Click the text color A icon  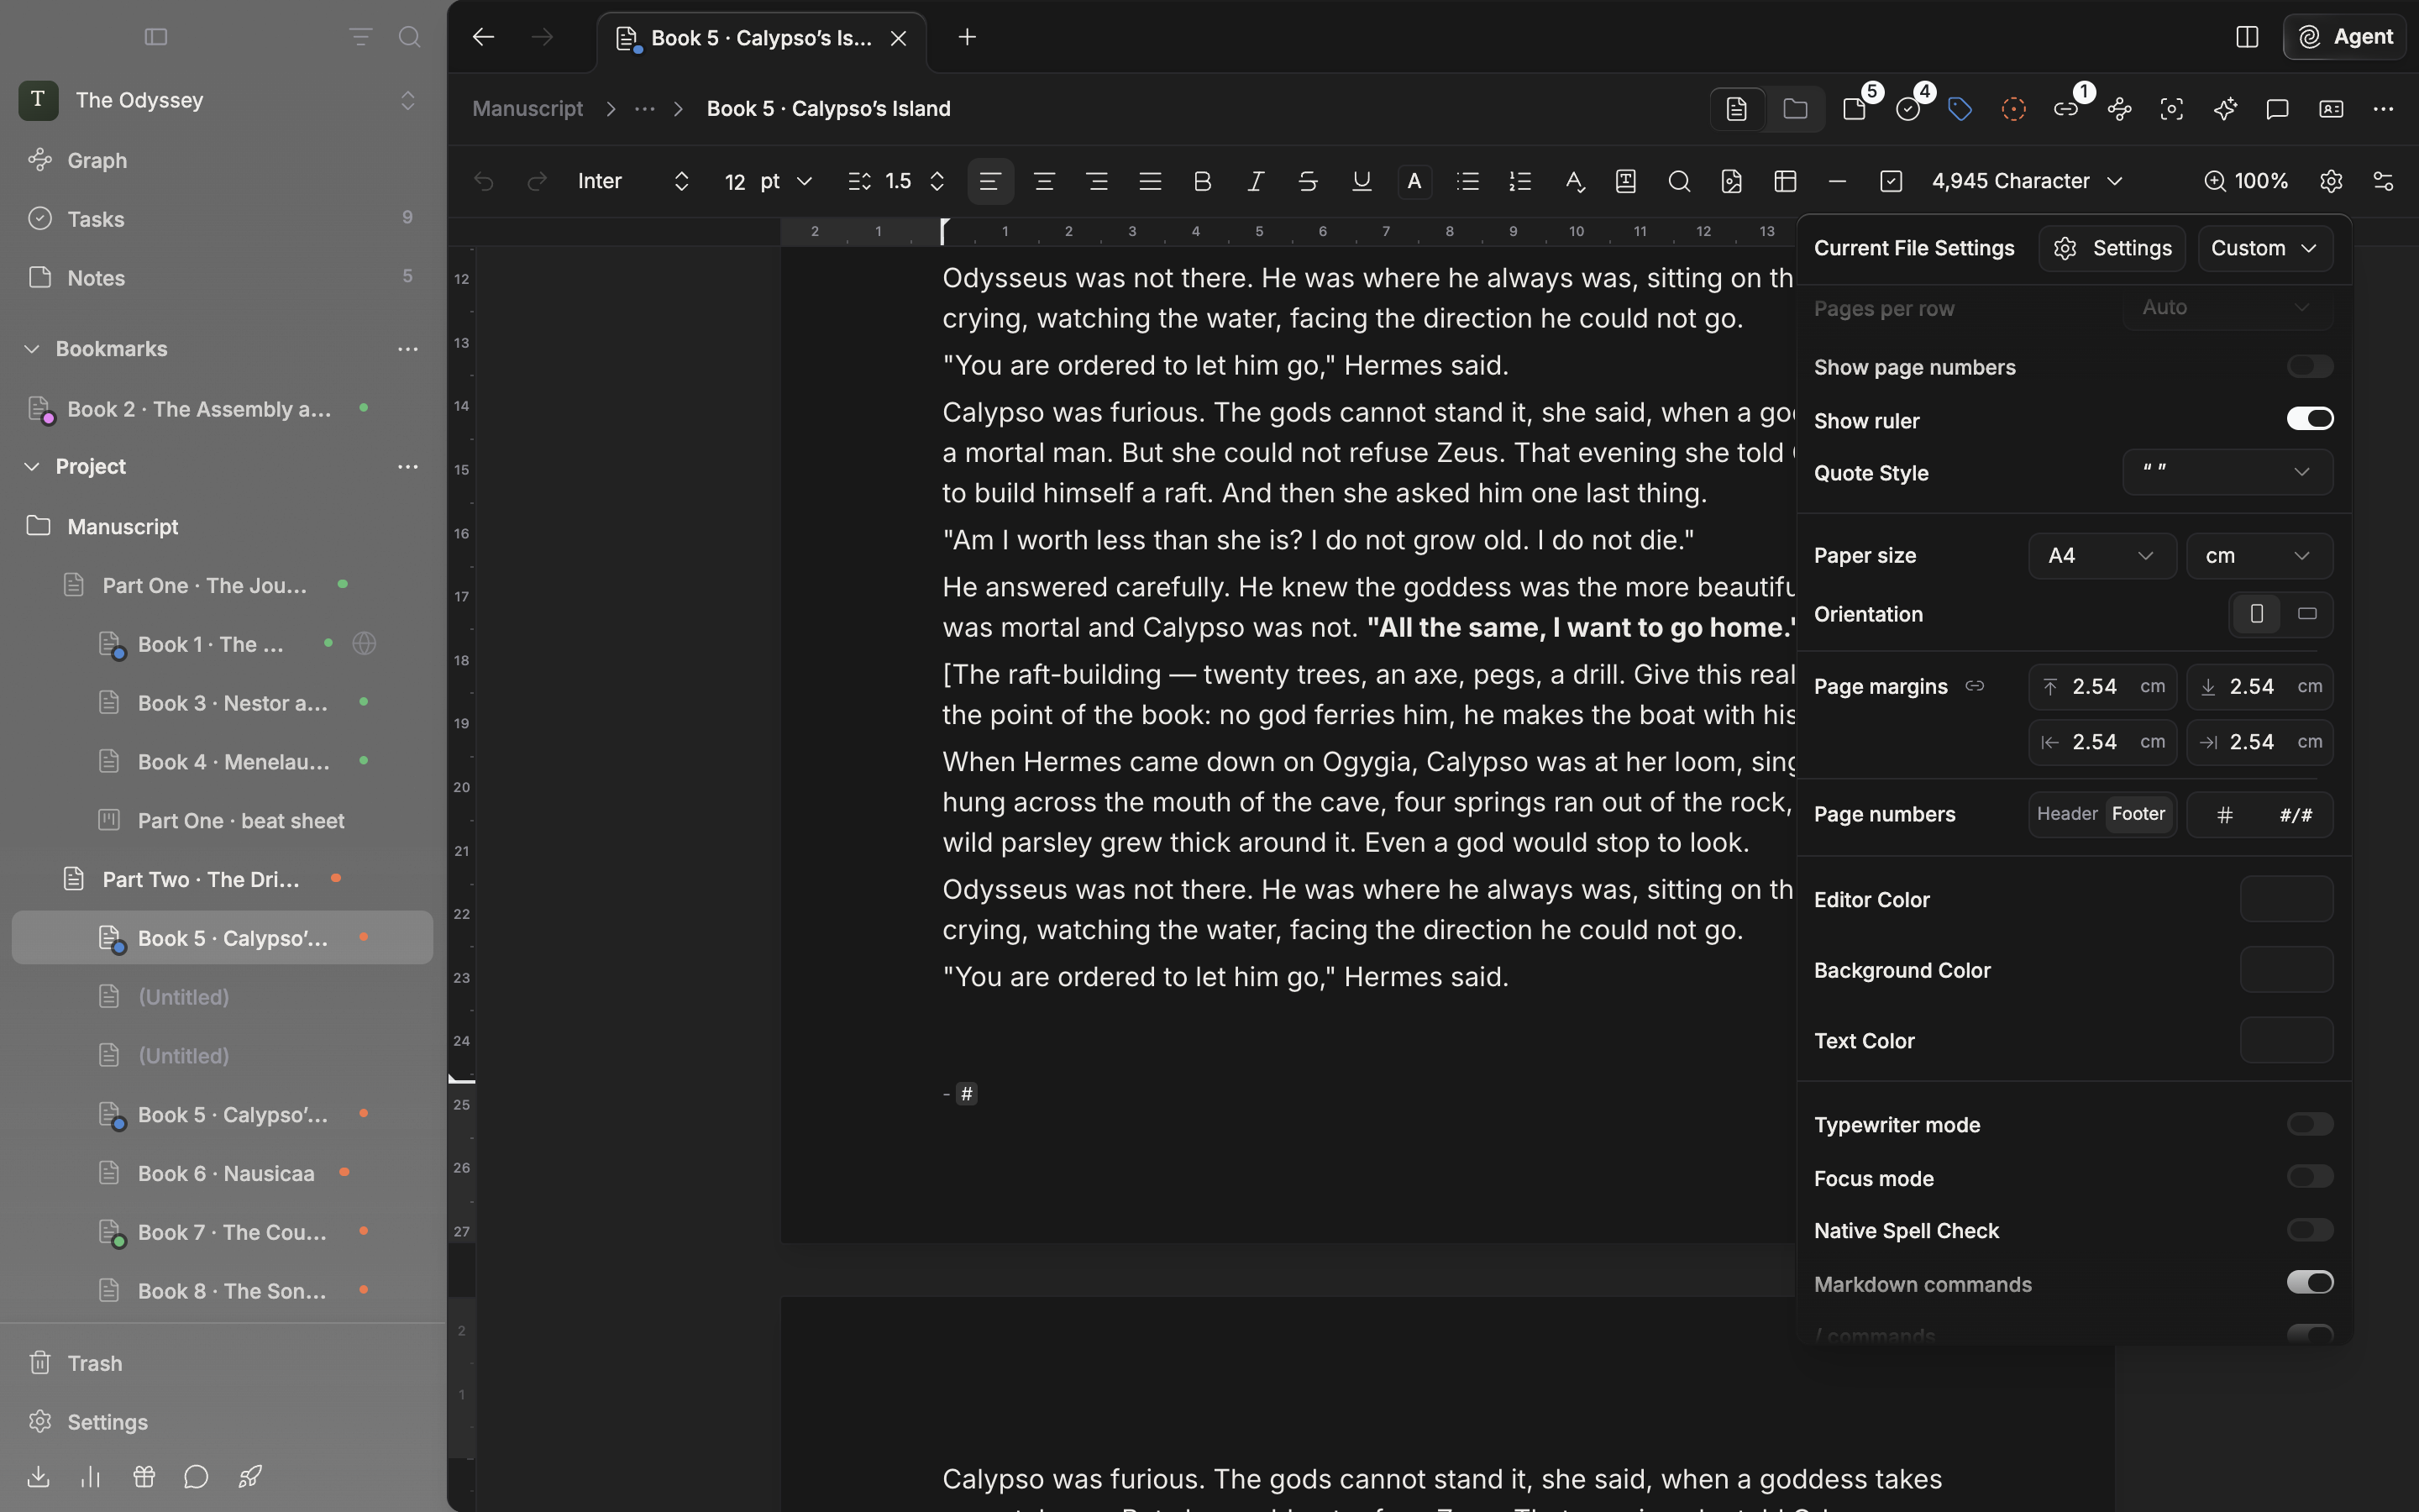click(x=1414, y=181)
